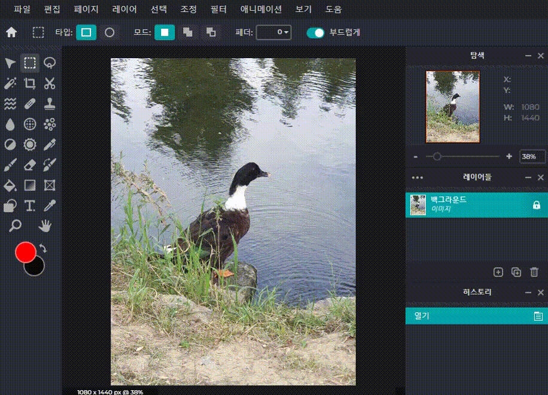The height and width of the screenshot is (395, 548).
Task: Select the Gradient tool
Action: coord(30,186)
